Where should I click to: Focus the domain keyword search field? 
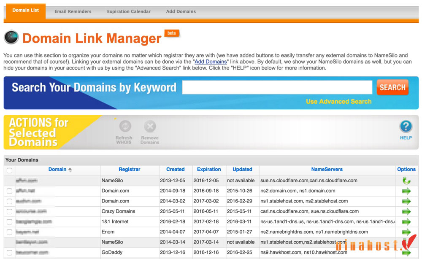click(277, 87)
